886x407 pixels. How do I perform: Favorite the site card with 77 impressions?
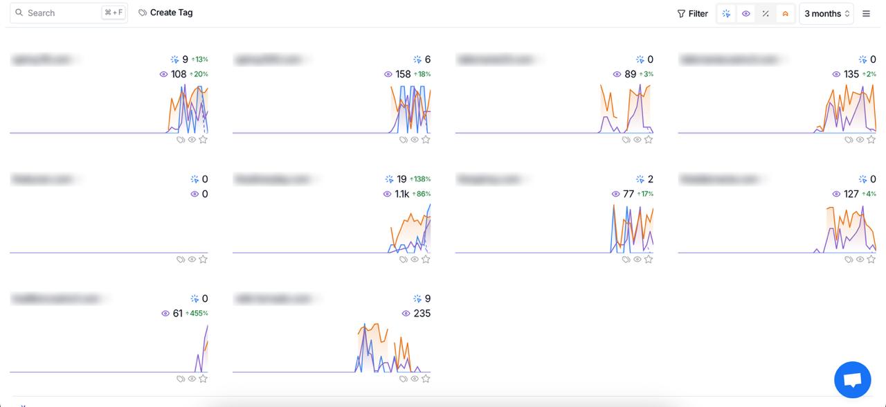(649, 260)
